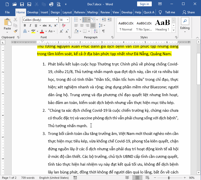Click macro recording icon in status bar
The height and width of the screenshot is (180, 201).
coord(75,177)
